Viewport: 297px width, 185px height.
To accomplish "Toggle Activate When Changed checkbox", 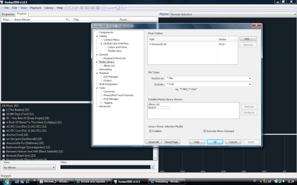I will point(205,131).
